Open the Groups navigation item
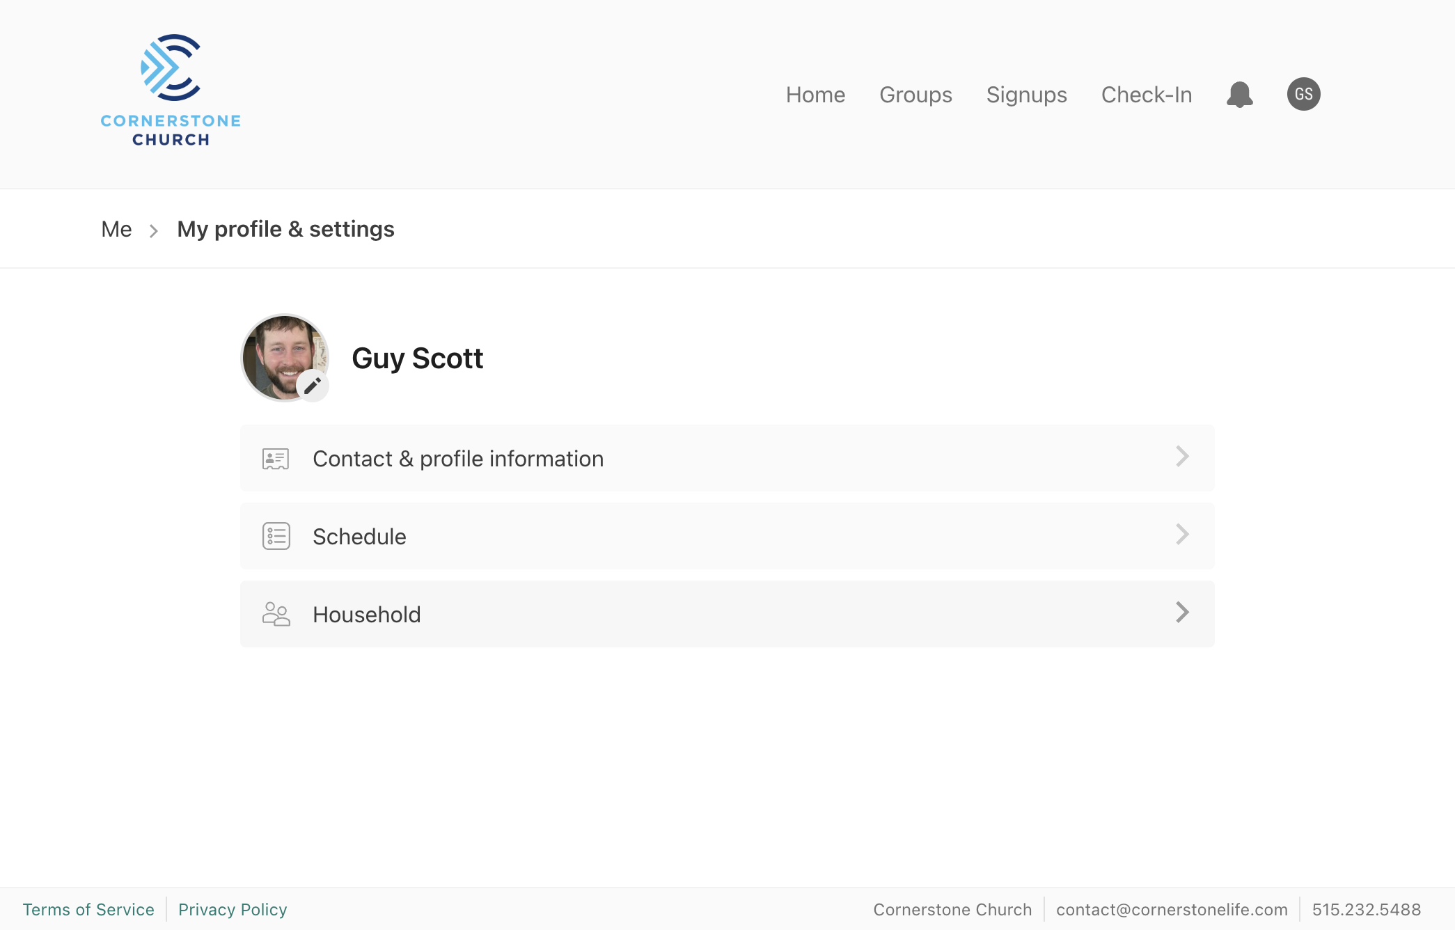Screen dimensions: 1455x930 pos(915,95)
